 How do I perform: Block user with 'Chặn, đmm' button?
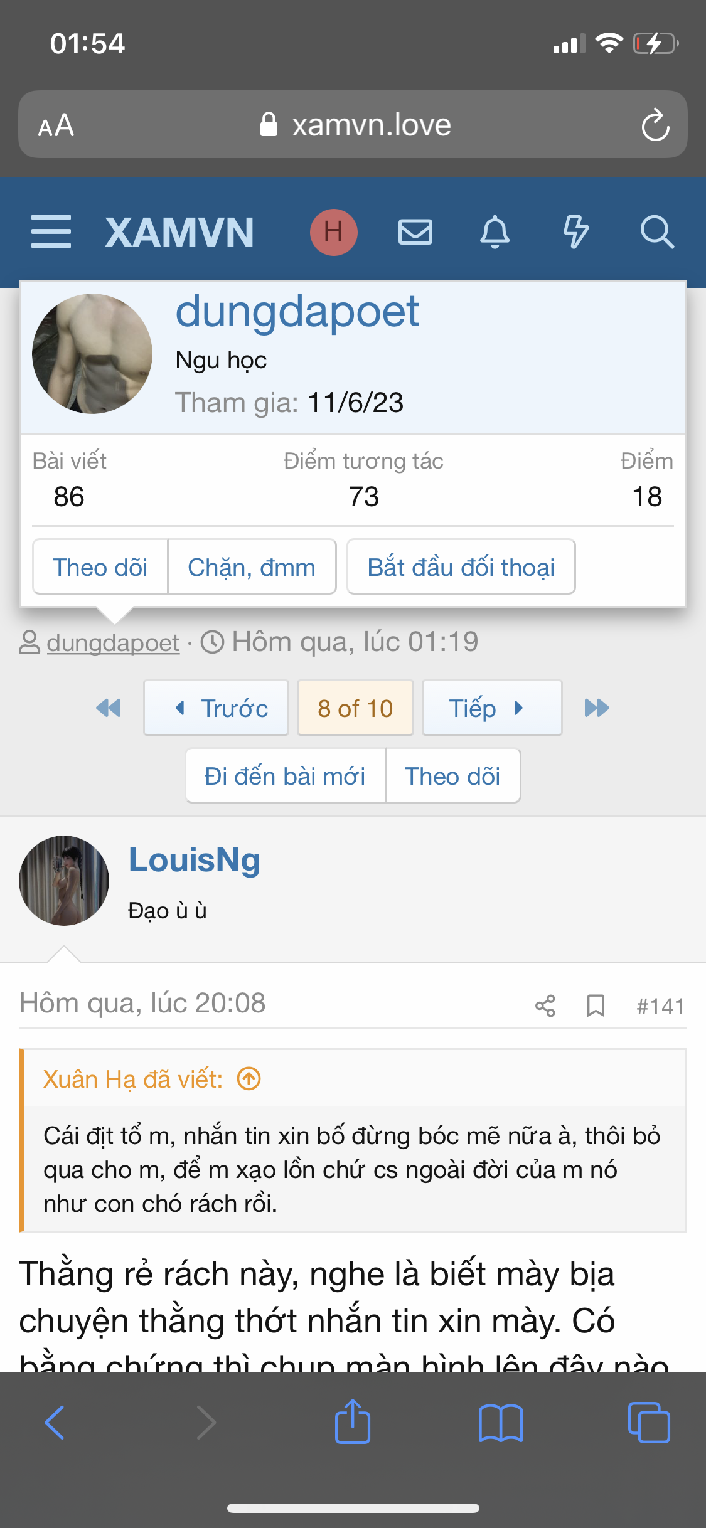coord(252,567)
